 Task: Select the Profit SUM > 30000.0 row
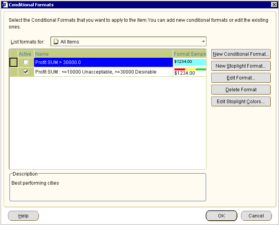click(x=103, y=62)
